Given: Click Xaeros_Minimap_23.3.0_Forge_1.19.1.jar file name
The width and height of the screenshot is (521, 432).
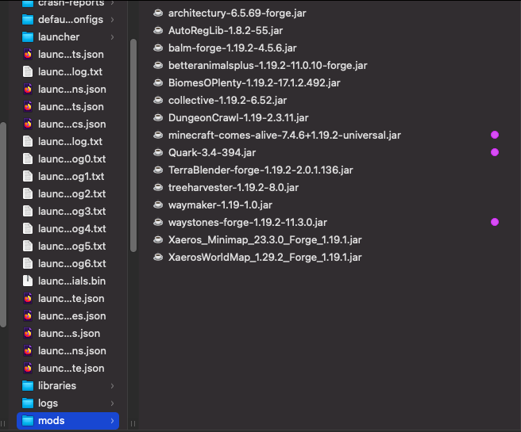Looking at the screenshot, I should tap(264, 239).
